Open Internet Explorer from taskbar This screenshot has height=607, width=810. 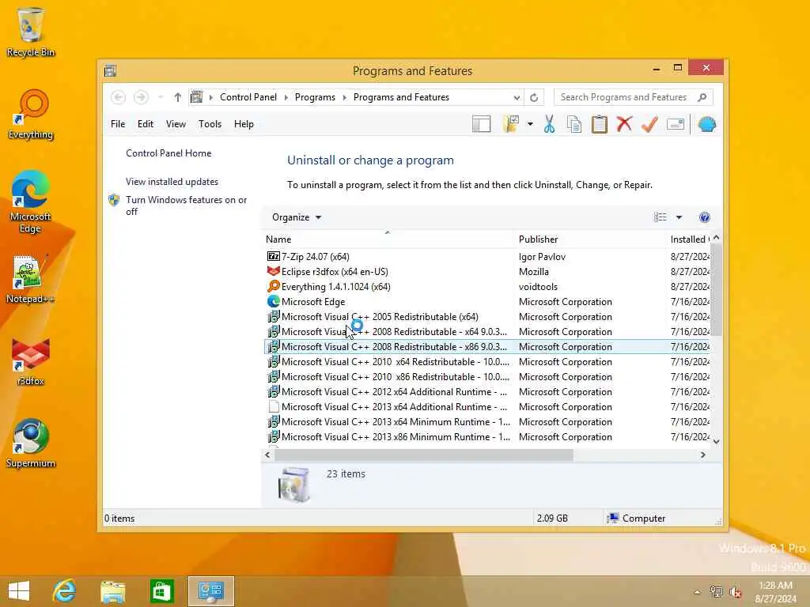pyautogui.click(x=65, y=591)
